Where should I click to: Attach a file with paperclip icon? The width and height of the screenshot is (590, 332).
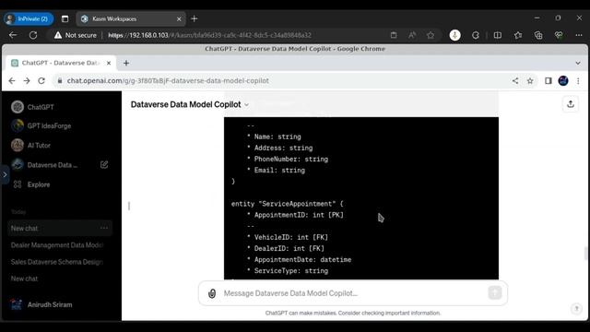(x=212, y=293)
